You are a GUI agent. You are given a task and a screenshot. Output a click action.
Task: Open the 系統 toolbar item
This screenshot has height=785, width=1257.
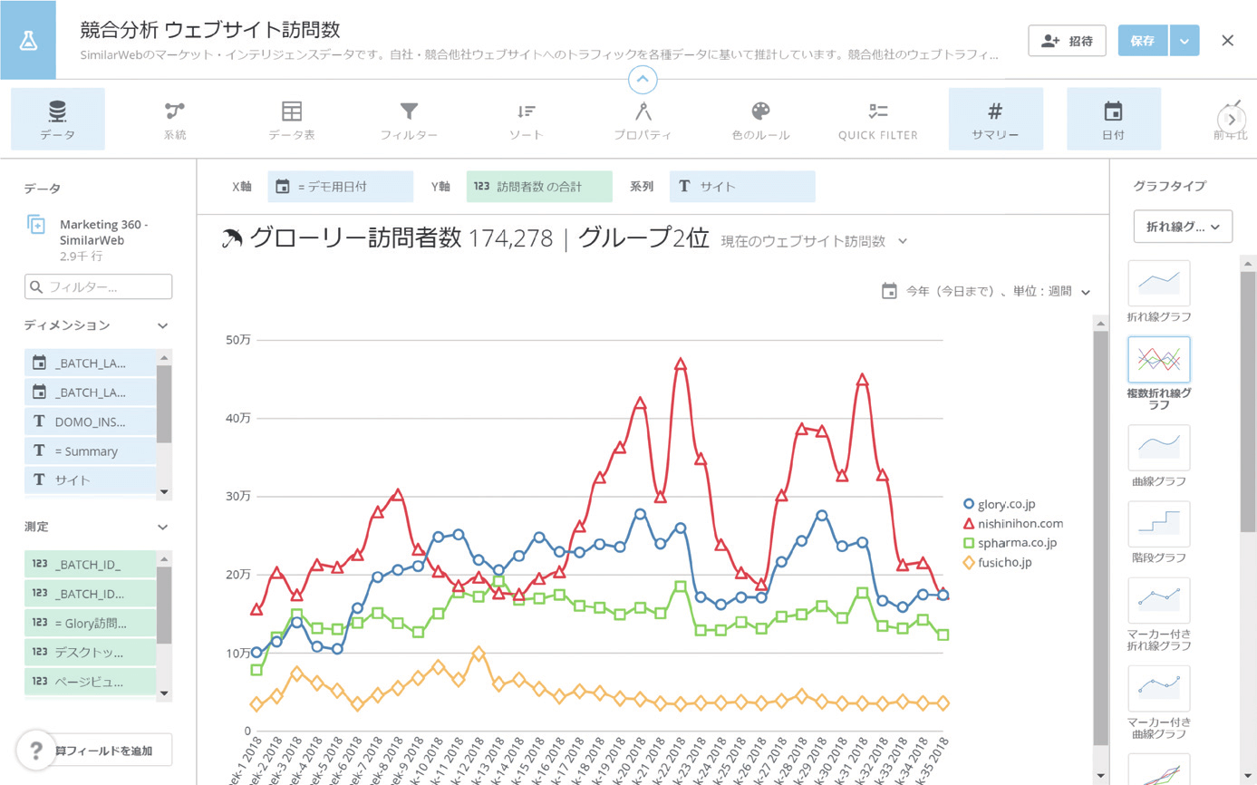(x=175, y=119)
